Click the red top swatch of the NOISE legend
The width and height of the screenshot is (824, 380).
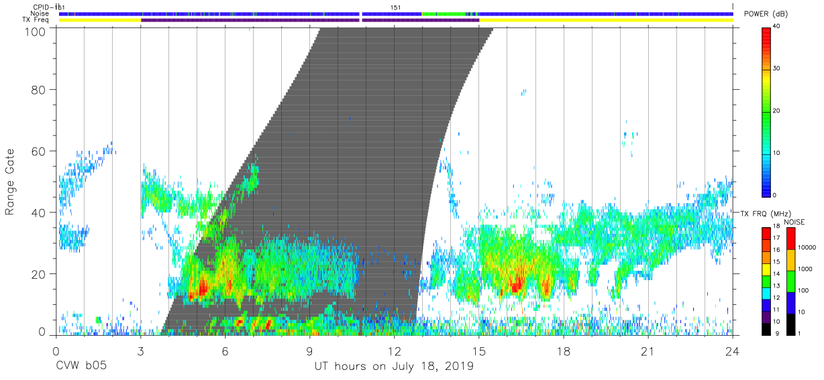[791, 239]
